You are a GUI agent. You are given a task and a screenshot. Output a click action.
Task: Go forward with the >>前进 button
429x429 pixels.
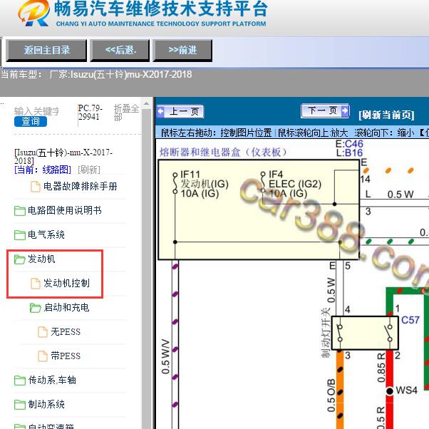[x=182, y=51]
